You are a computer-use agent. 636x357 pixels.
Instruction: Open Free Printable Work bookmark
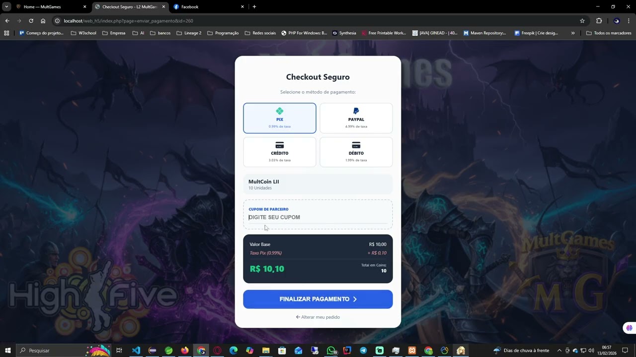pos(384,33)
